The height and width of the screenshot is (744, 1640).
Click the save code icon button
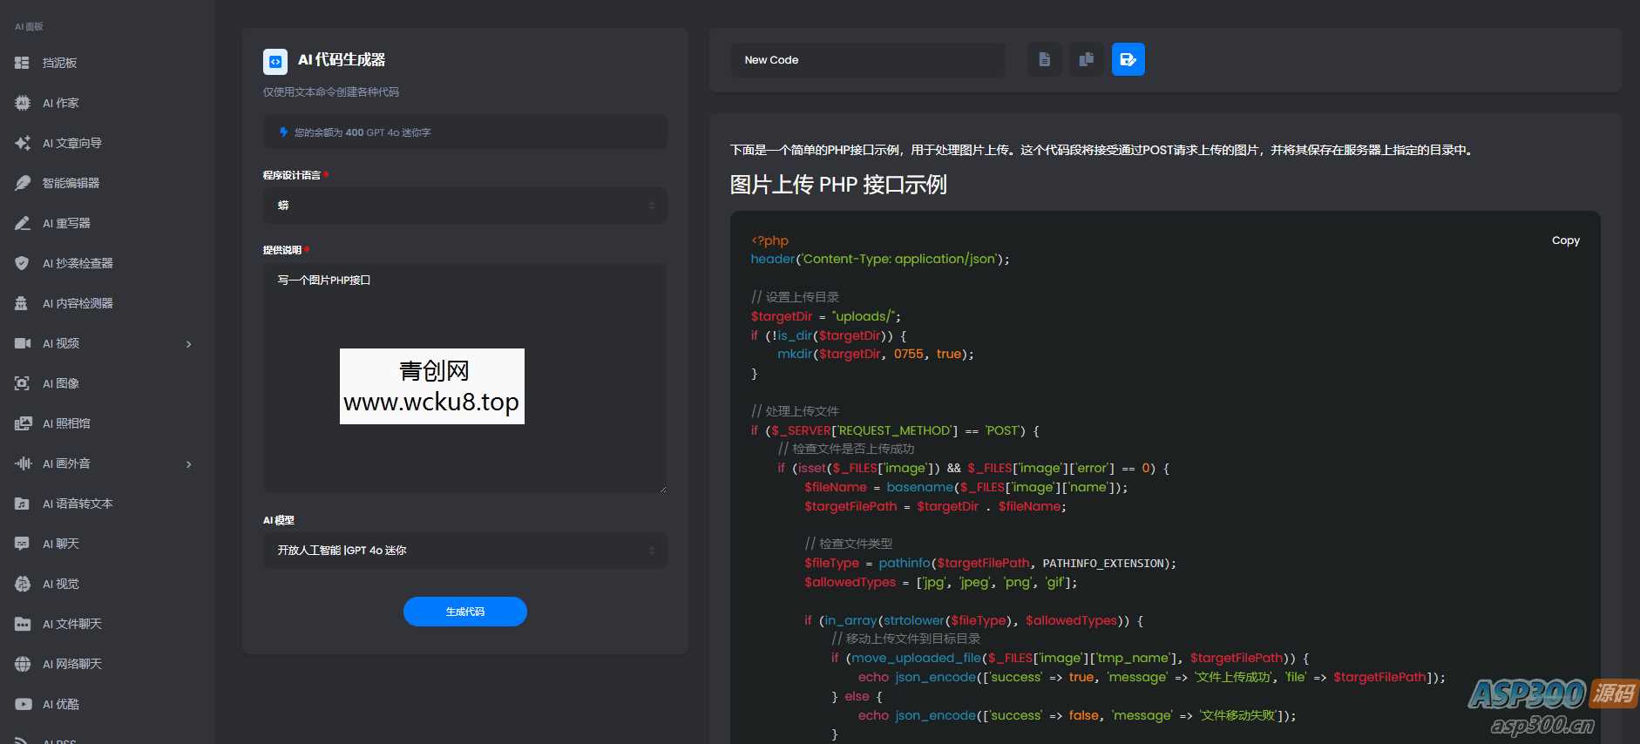coord(1128,59)
